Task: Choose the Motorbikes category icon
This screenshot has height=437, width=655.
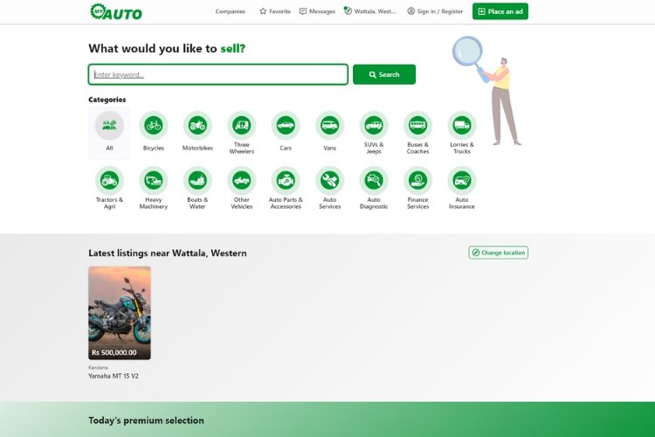Action: pyautogui.click(x=197, y=126)
